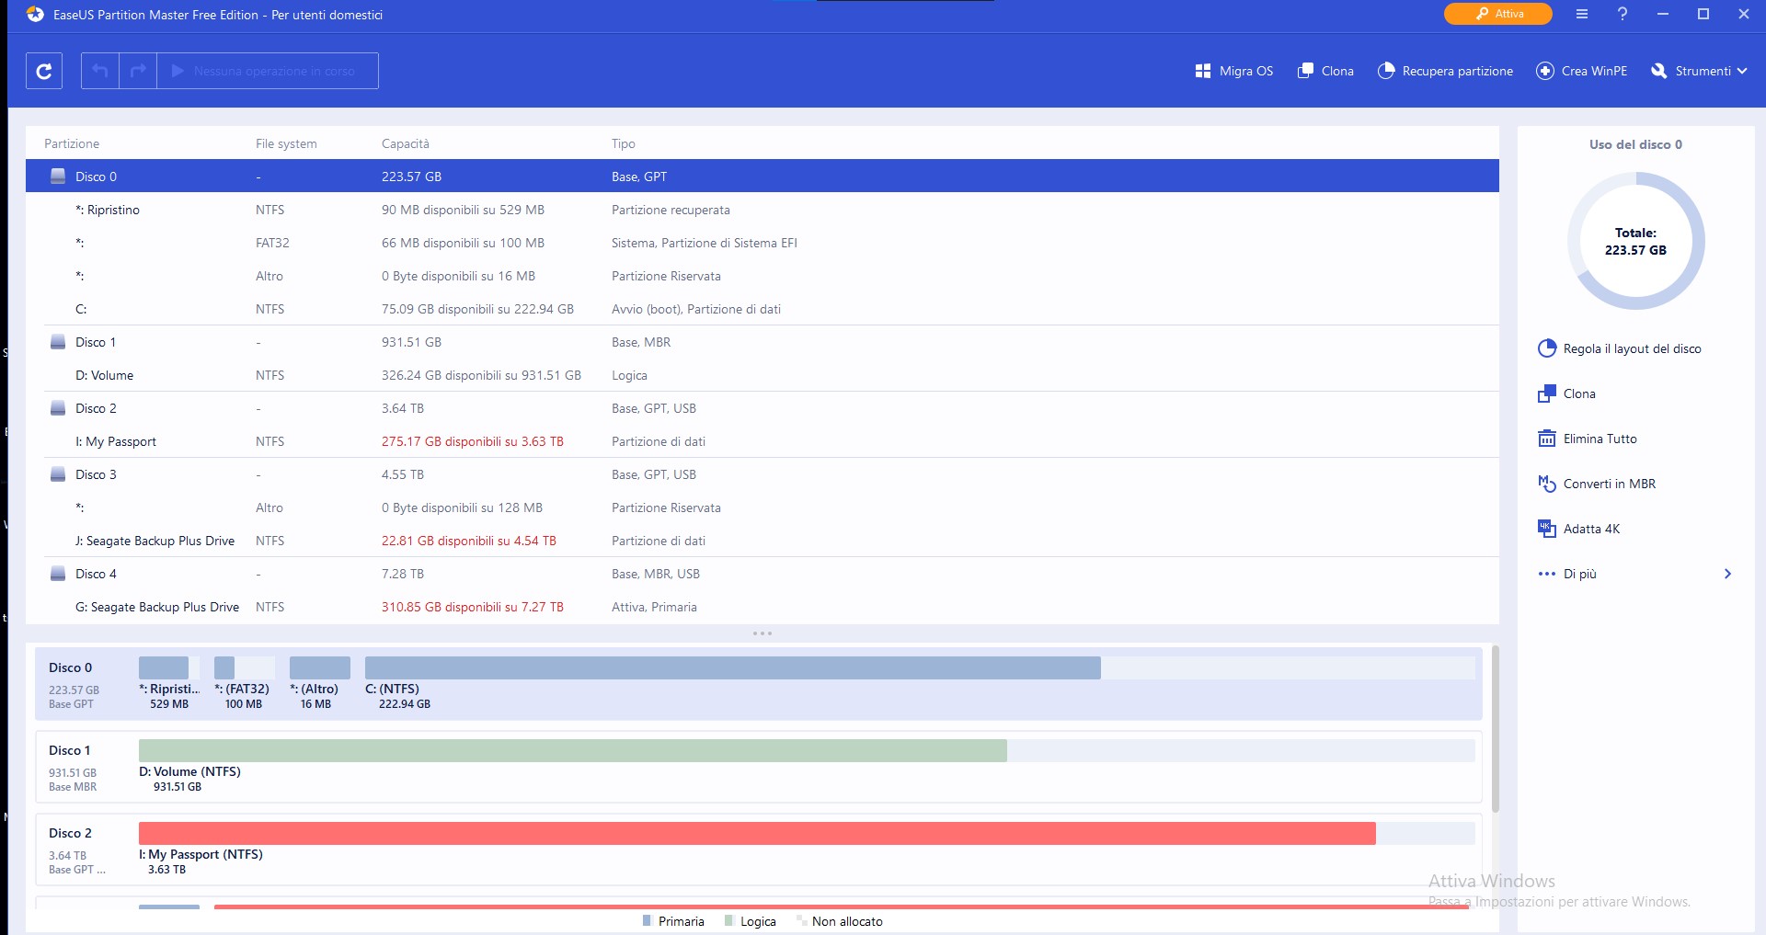Image resolution: width=1766 pixels, height=935 pixels.
Task: Click the Elimina Tutto trash icon
Action: tap(1547, 439)
